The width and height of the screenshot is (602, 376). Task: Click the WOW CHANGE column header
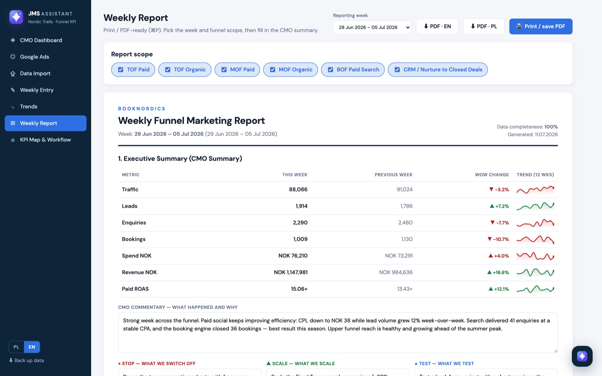pos(492,175)
